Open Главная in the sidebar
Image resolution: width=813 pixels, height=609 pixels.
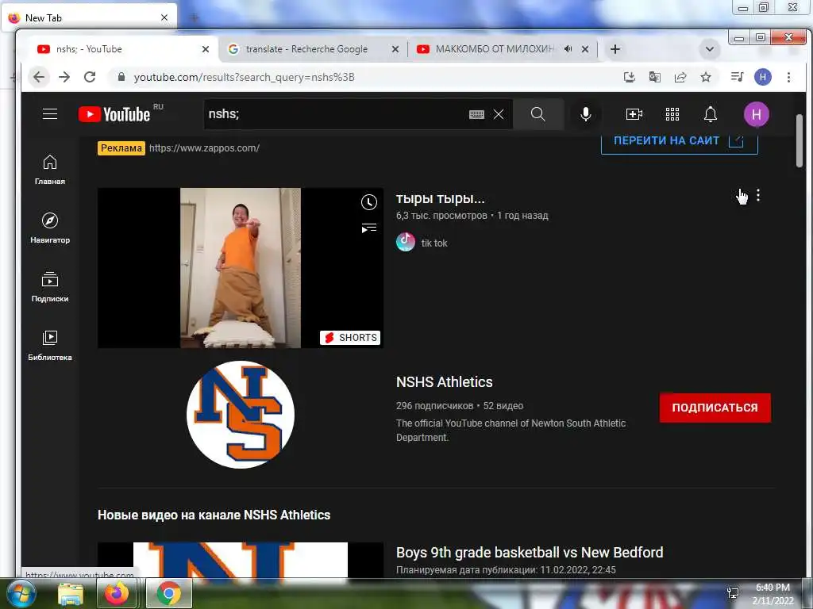point(50,170)
